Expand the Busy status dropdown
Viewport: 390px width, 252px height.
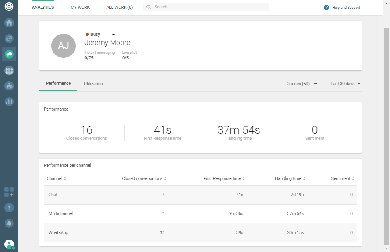113,35
